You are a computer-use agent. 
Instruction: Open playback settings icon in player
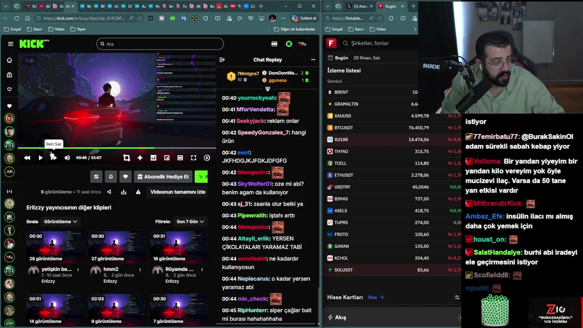click(207, 158)
